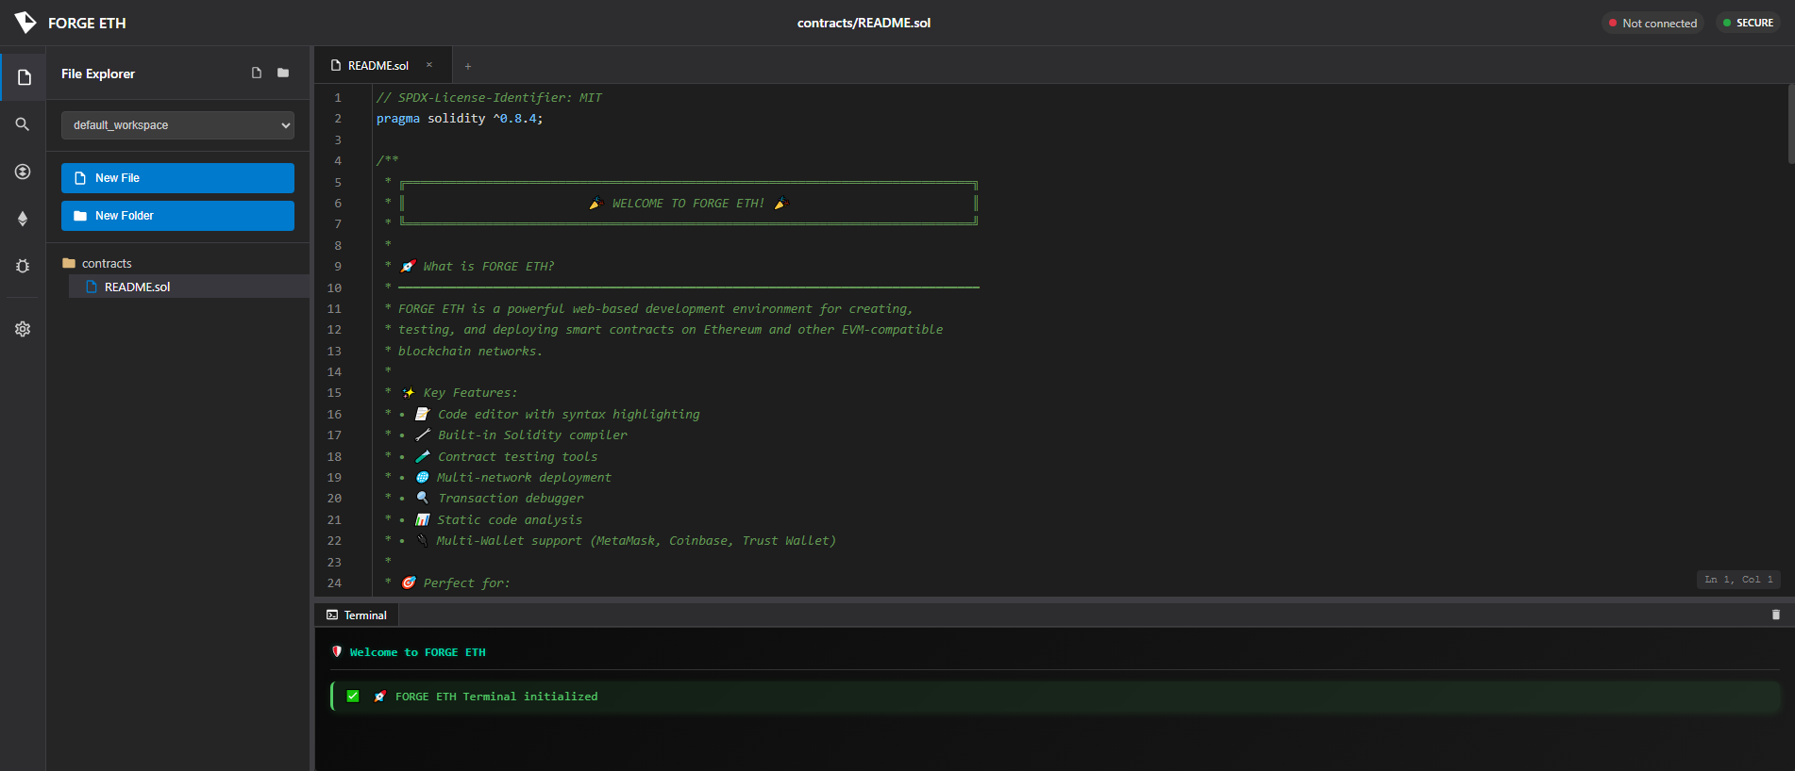Click 'pragma solidity ^0.8.4;' code line

tap(460, 119)
